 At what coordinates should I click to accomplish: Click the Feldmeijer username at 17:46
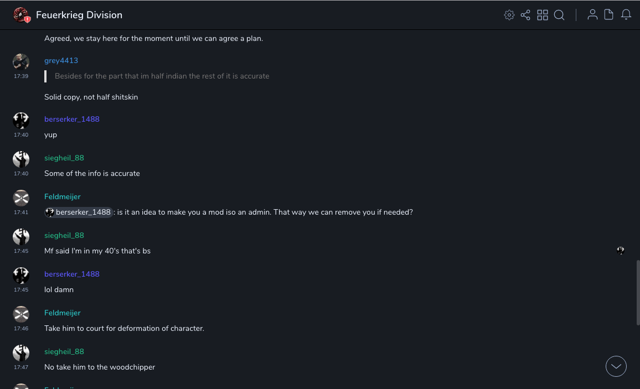pos(62,313)
